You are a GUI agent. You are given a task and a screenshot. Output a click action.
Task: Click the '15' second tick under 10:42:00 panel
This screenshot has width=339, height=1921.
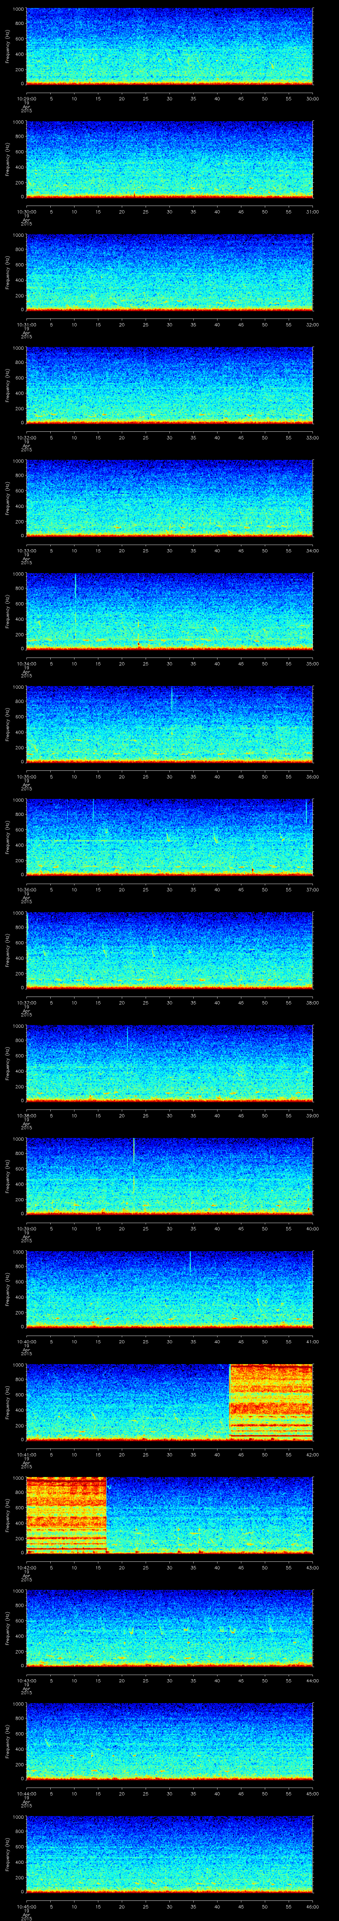pyautogui.click(x=98, y=1567)
